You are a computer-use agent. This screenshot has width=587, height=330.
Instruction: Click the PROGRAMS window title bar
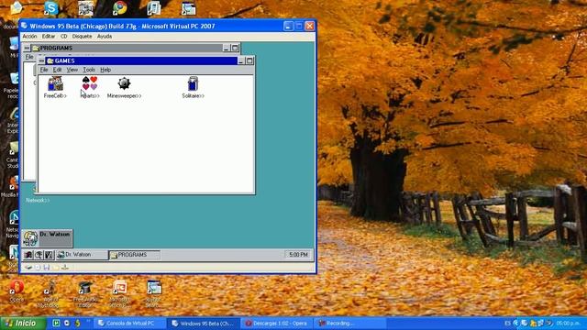pos(127,48)
